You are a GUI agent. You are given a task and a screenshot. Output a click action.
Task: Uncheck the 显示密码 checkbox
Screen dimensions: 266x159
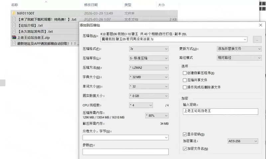tap(185, 134)
